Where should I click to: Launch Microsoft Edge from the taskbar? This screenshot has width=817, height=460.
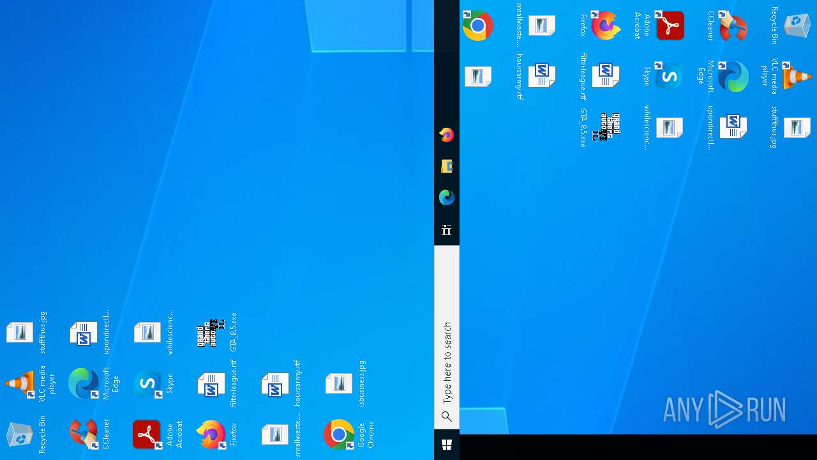pyautogui.click(x=447, y=197)
